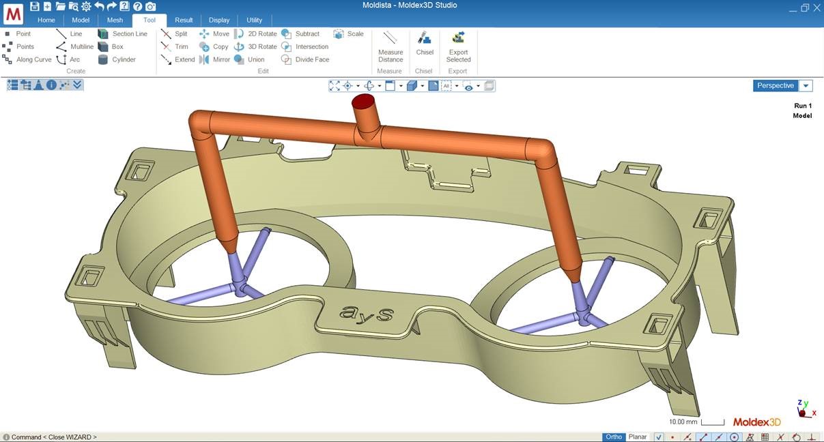Viewport: 824px width, 442px height.
Task: Pick the Section Line tool
Action: click(123, 33)
